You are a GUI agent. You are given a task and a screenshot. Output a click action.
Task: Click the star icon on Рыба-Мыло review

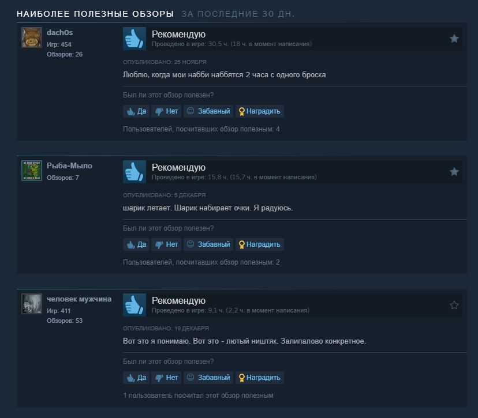click(x=454, y=172)
